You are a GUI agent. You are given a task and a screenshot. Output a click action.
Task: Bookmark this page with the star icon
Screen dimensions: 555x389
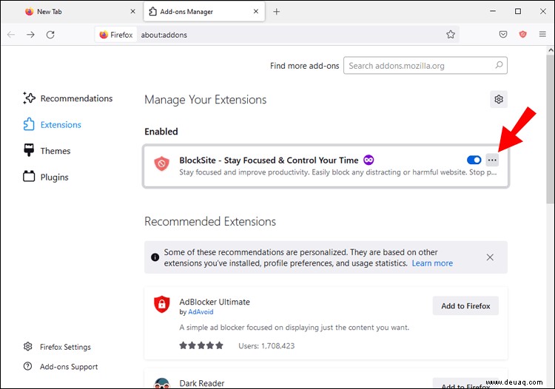450,34
